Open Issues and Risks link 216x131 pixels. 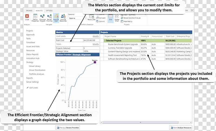(x=33, y=46)
